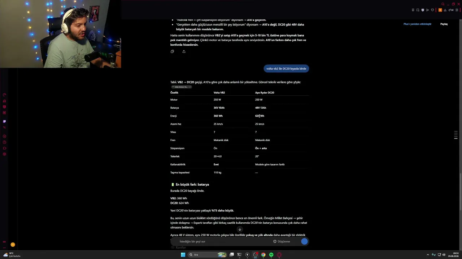The width and height of the screenshot is (462, 259).
Task: Open the easy setup sliders menu
Action: 457,10
